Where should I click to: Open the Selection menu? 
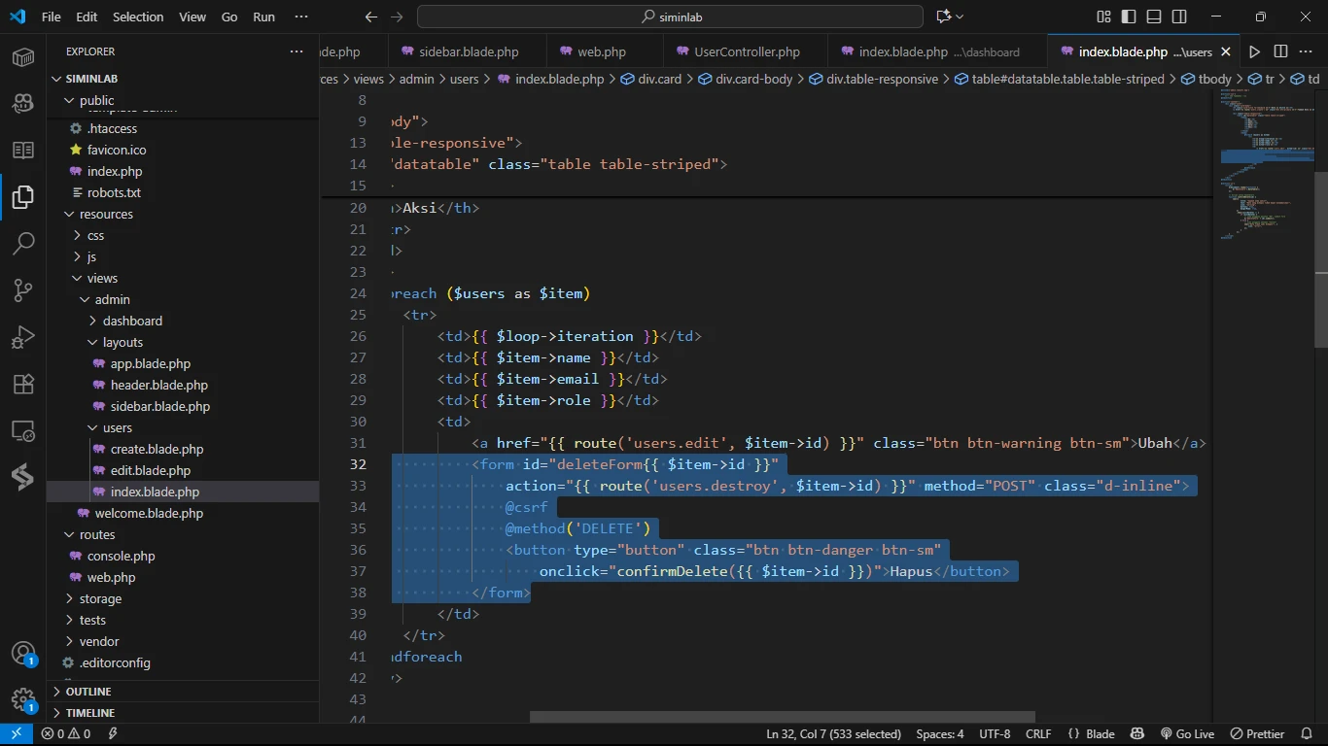click(x=138, y=17)
